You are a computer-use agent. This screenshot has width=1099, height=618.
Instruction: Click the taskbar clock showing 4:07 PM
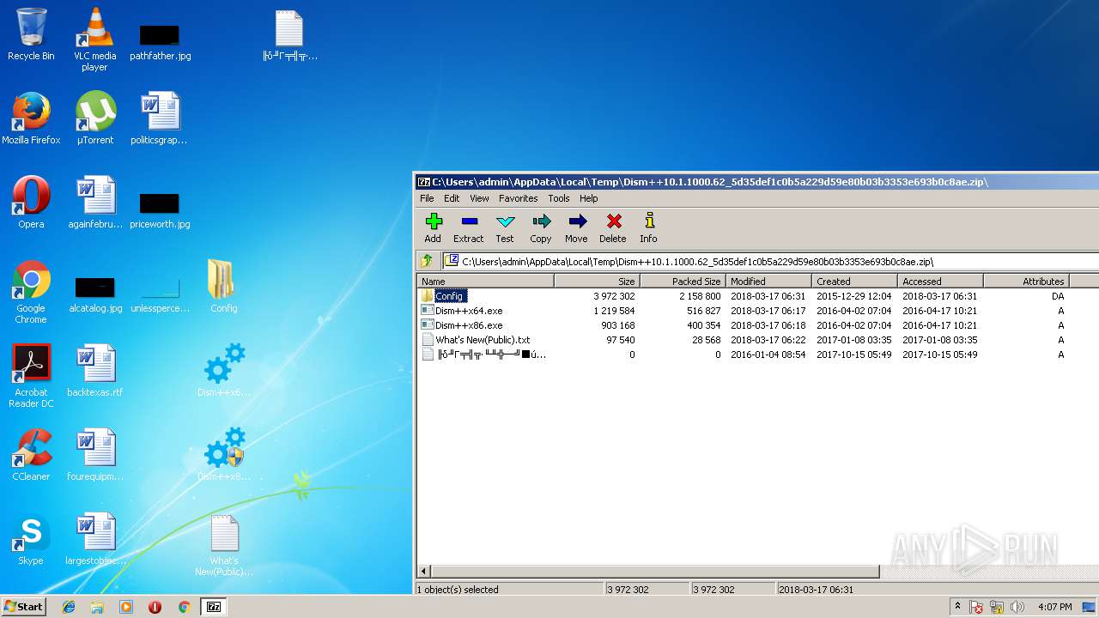click(1055, 607)
